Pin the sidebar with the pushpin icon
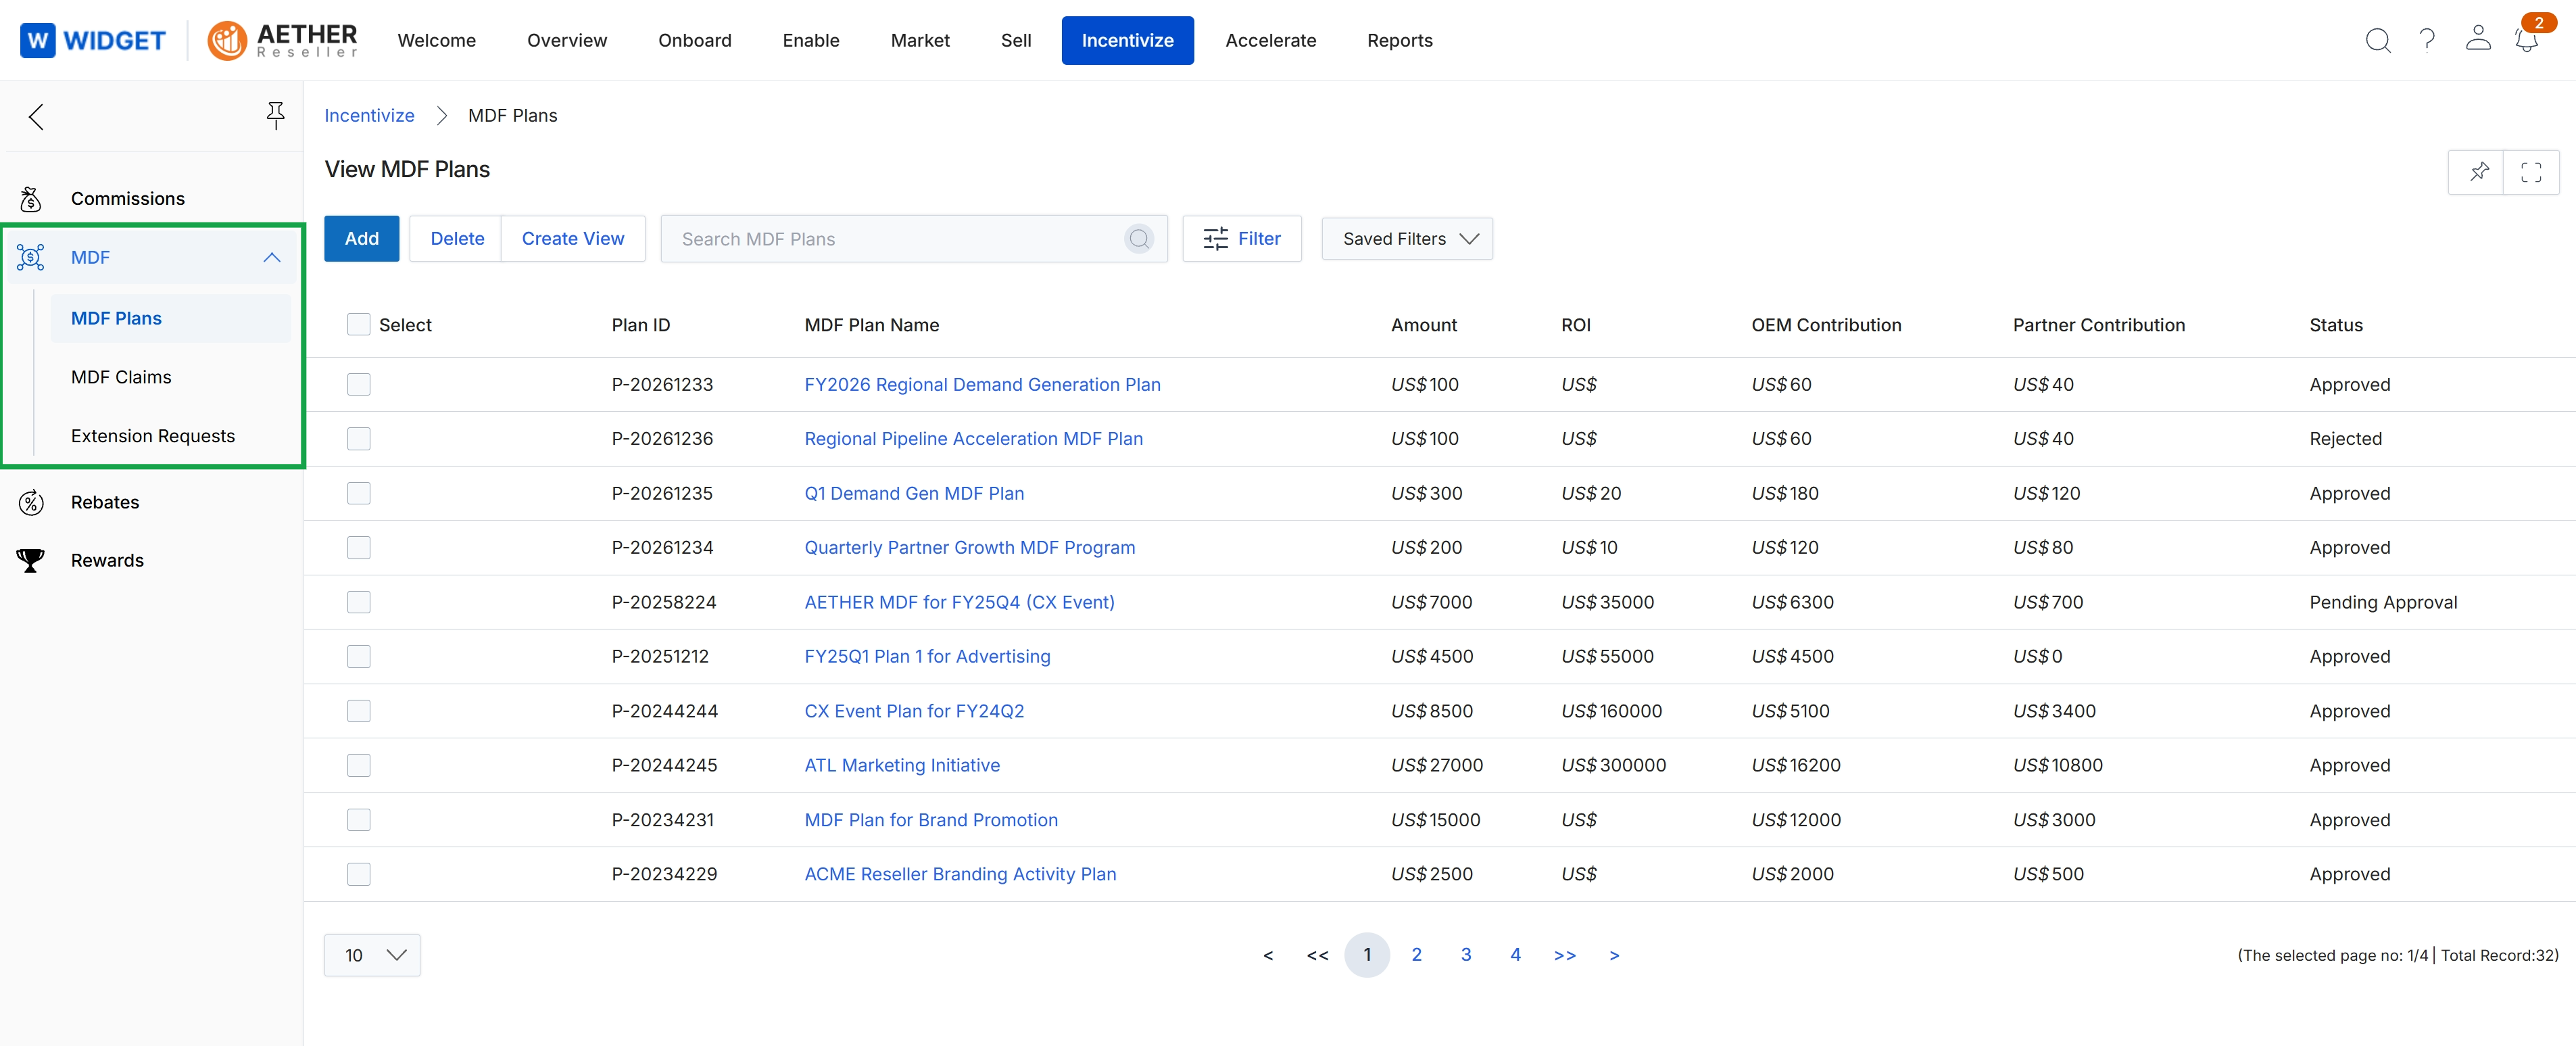 pyautogui.click(x=275, y=116)
